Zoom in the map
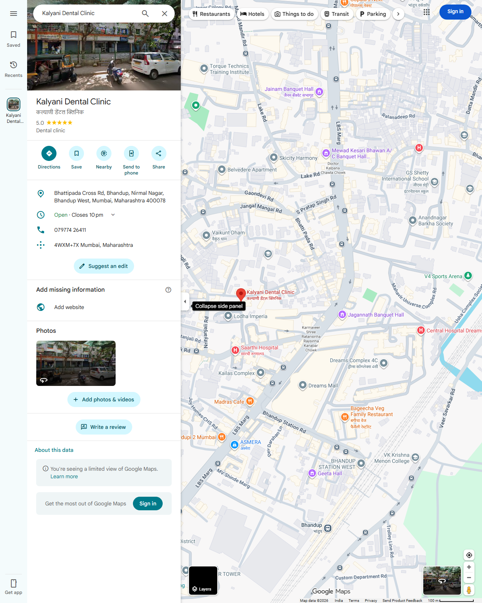 point(469,567)
